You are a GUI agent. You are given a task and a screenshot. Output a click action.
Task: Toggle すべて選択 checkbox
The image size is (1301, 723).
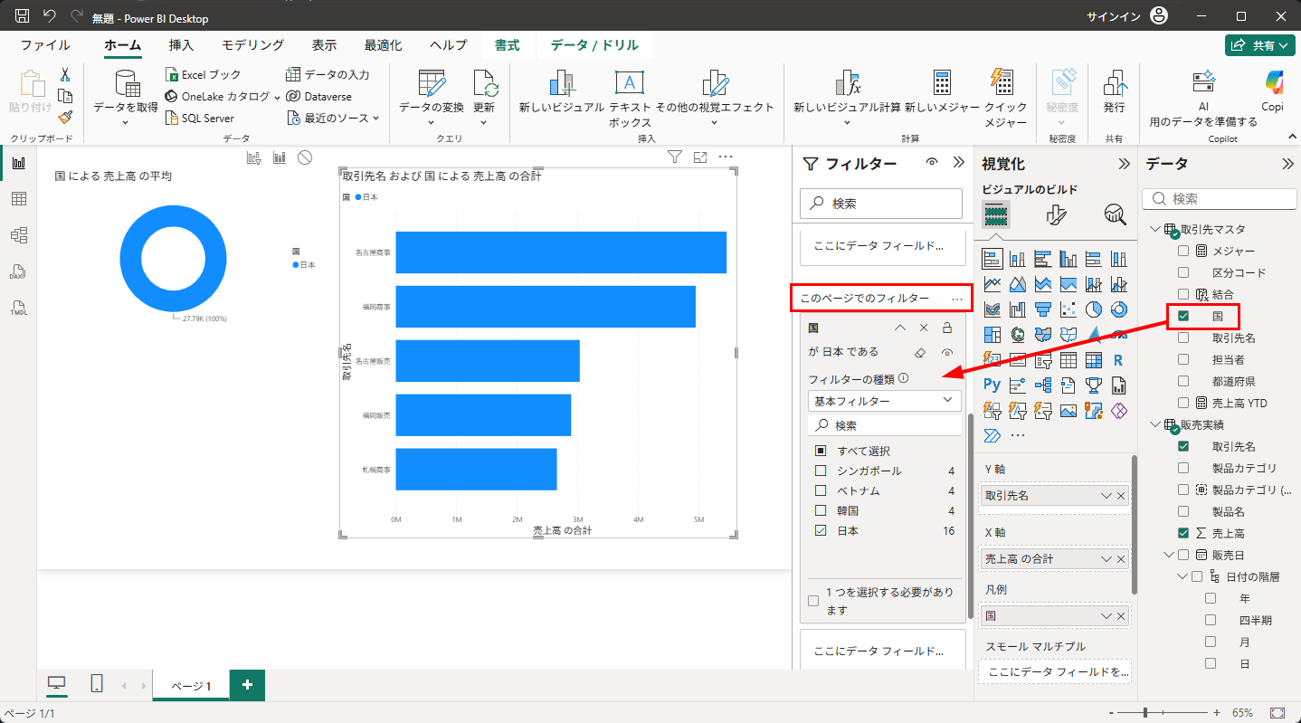(x=821, y=451)
